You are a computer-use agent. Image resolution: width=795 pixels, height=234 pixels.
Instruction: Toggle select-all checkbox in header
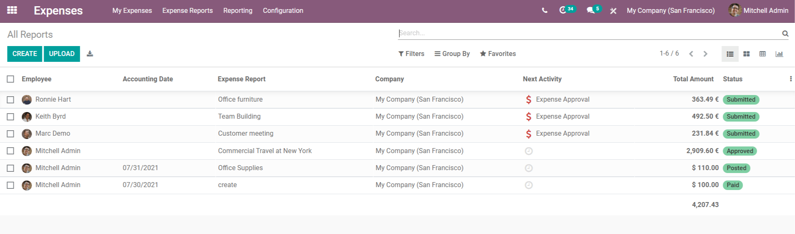(x=10, y=79)
